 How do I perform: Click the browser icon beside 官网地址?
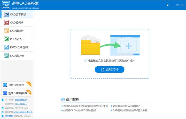(3, 112)
